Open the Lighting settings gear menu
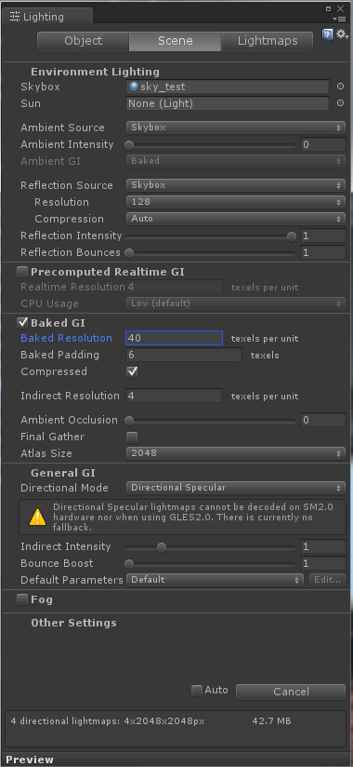This screenshot has height=767, width=353. [x=342, y=34]
